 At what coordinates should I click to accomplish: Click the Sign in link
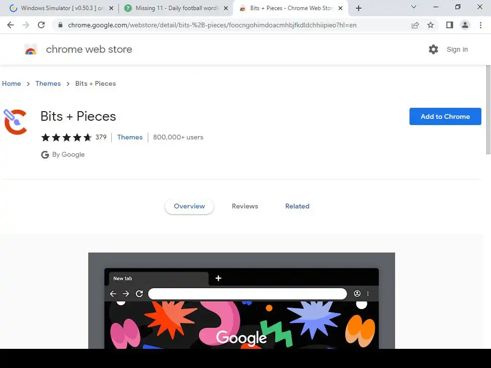(457, 49)
